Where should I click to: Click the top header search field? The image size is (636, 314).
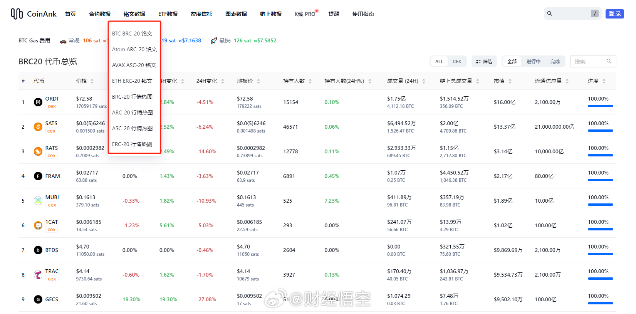573,13
